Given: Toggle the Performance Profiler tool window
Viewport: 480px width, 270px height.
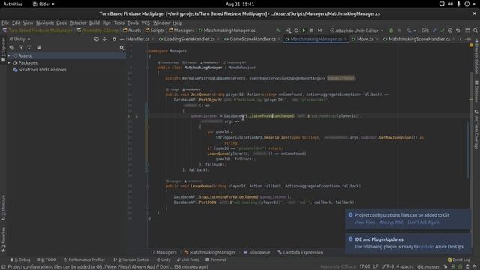Looking at the screenshot, I should coord(84,259).
